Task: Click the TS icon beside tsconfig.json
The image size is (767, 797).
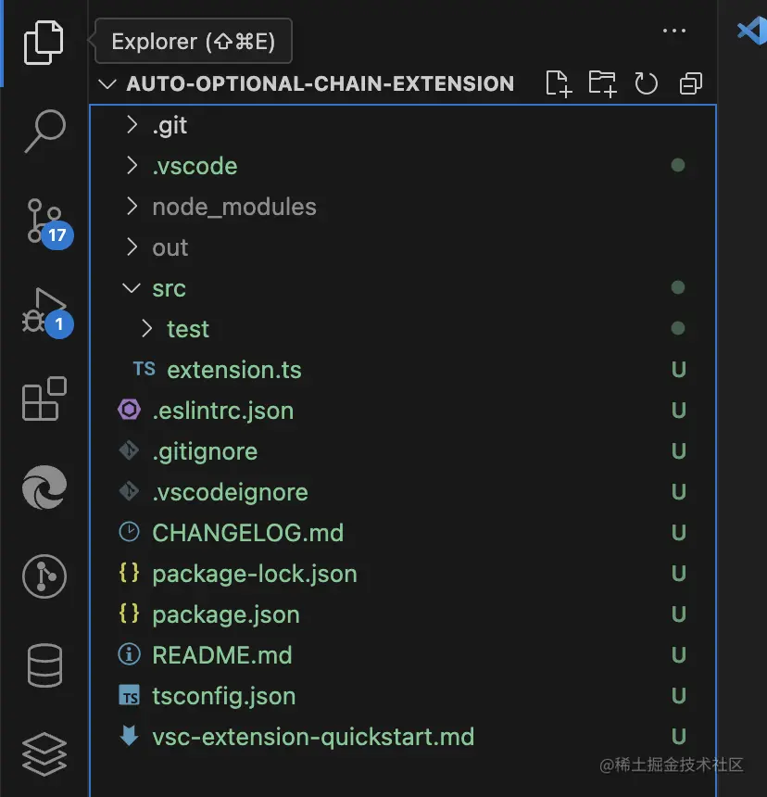Action: [129, 695]
